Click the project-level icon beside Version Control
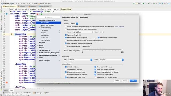Screen dimensions: 171x96 [x=59, y=50]
